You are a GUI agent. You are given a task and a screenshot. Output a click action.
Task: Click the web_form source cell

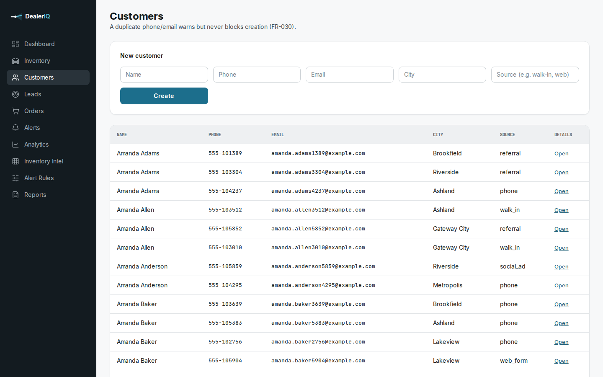[x=514, y=361]
